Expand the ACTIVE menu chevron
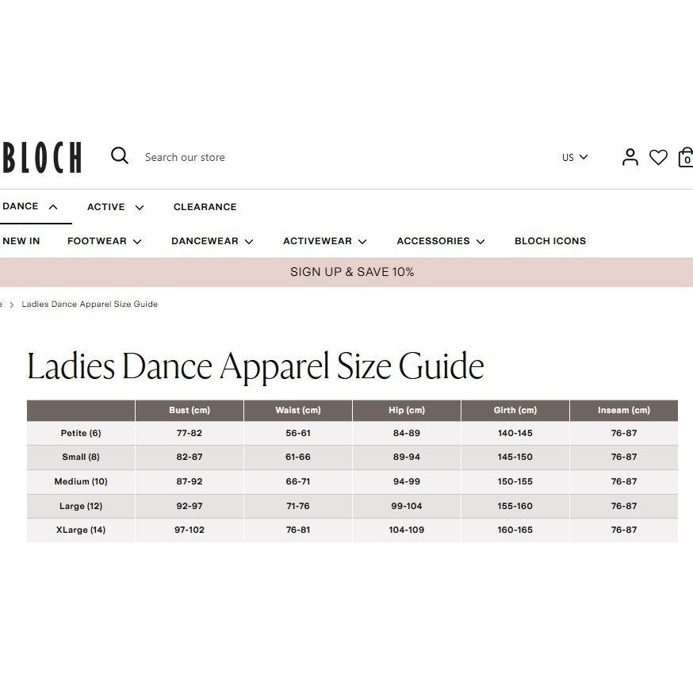 point(140,207)
